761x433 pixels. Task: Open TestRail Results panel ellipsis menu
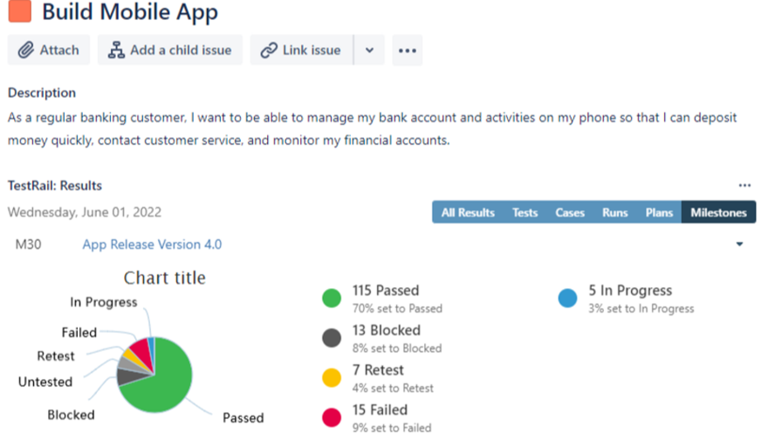pos(744,185)
